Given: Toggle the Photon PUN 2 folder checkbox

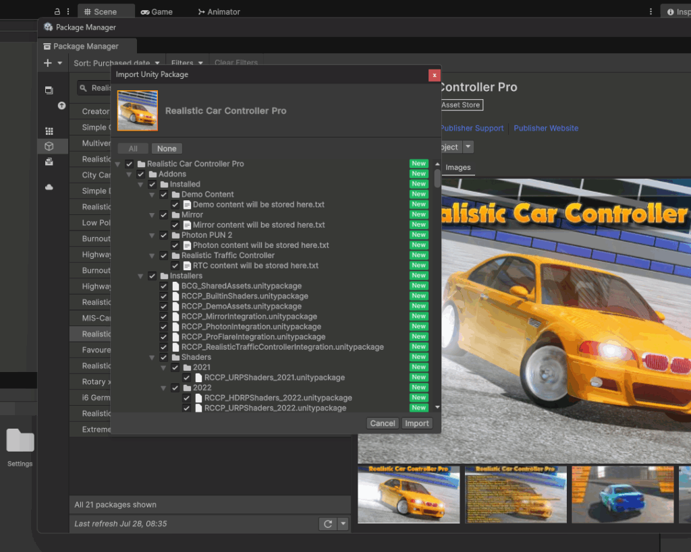Looking at the screenshot, I should coord(164,235).
